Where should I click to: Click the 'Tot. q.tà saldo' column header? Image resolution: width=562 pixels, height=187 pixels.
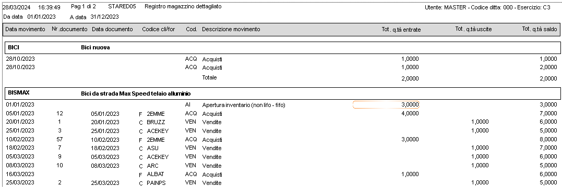tap(540, 29)
